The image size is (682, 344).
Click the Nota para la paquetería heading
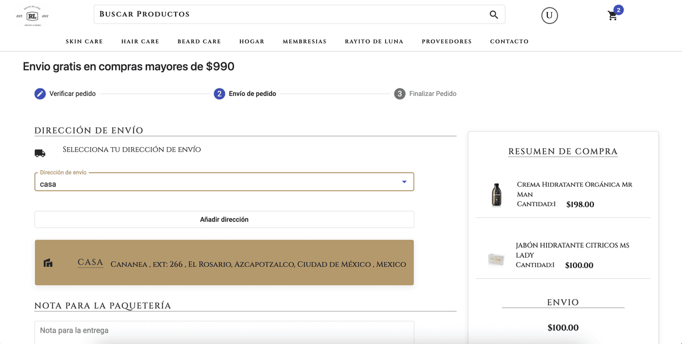(102, 305)
